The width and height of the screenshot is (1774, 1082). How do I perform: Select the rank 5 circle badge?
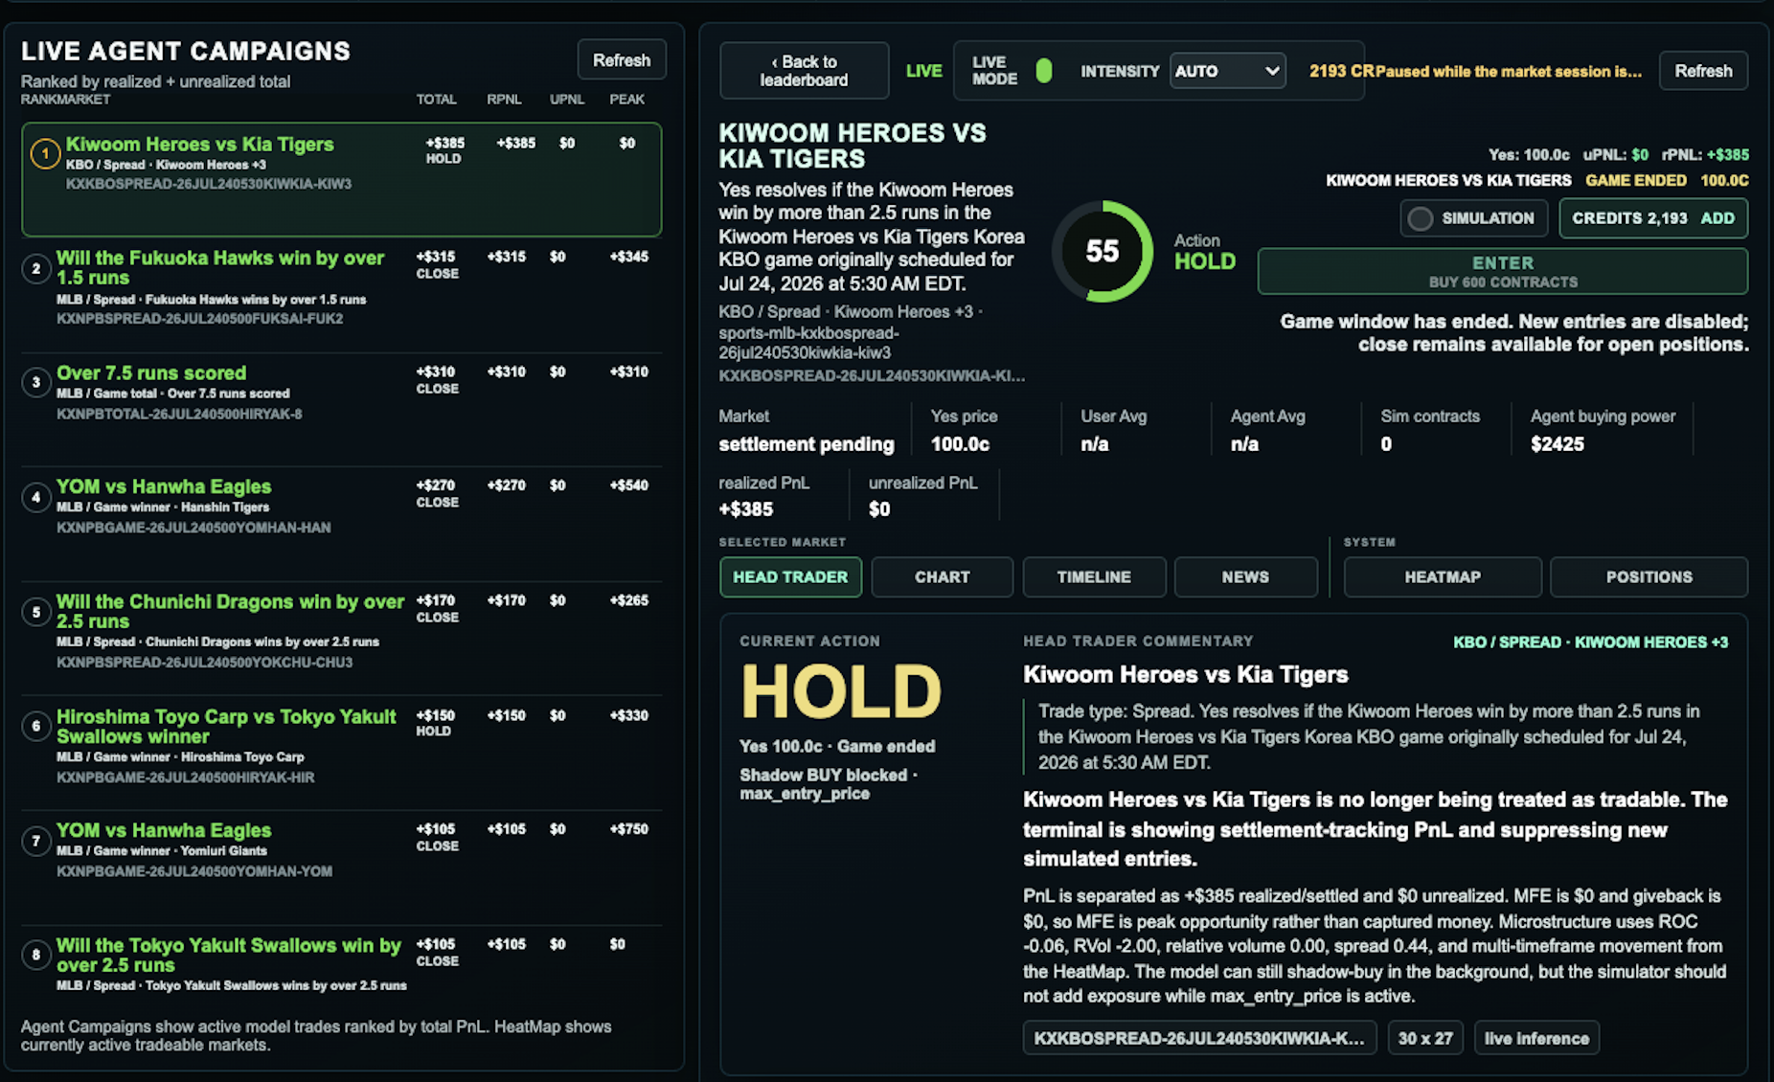click(x=36, y=612)
